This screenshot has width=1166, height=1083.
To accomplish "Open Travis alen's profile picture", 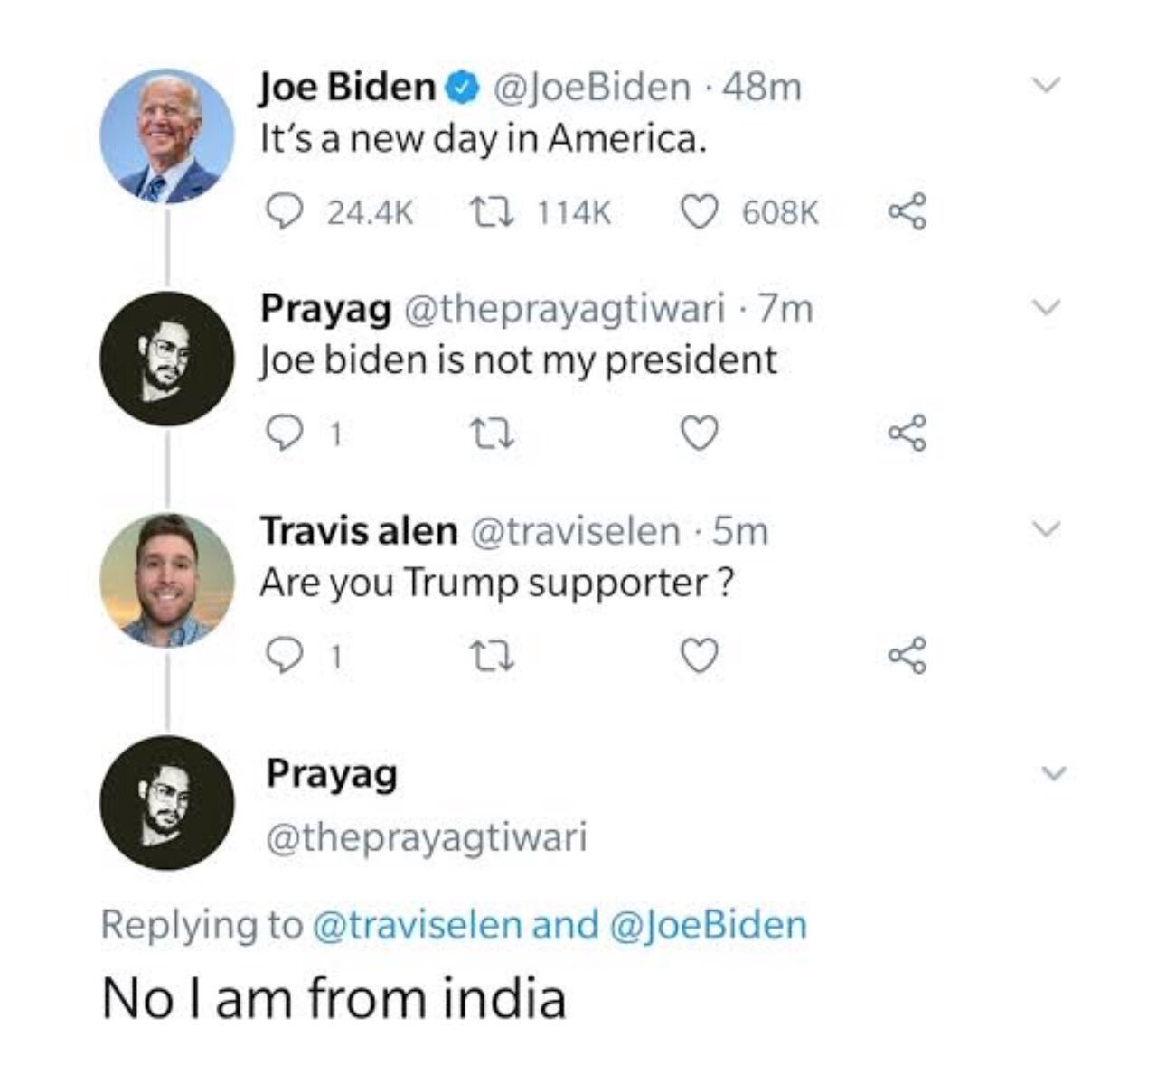I will coord(166,580).
